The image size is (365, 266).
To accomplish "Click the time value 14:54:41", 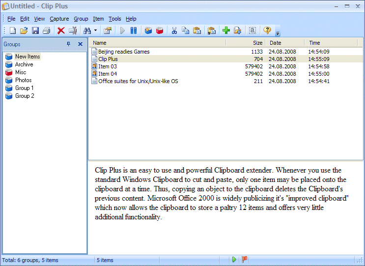I will tap(319, 81).
